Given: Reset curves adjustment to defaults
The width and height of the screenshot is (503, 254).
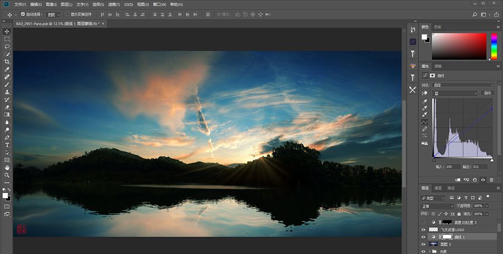Looking at the screenshot, I should tap(474, 180).
